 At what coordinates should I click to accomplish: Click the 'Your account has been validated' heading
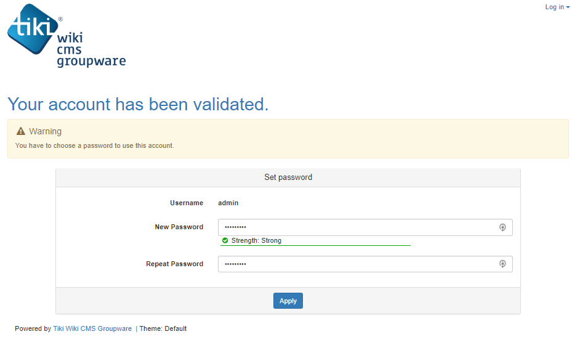pyautogui.click(x=138, y=104)
